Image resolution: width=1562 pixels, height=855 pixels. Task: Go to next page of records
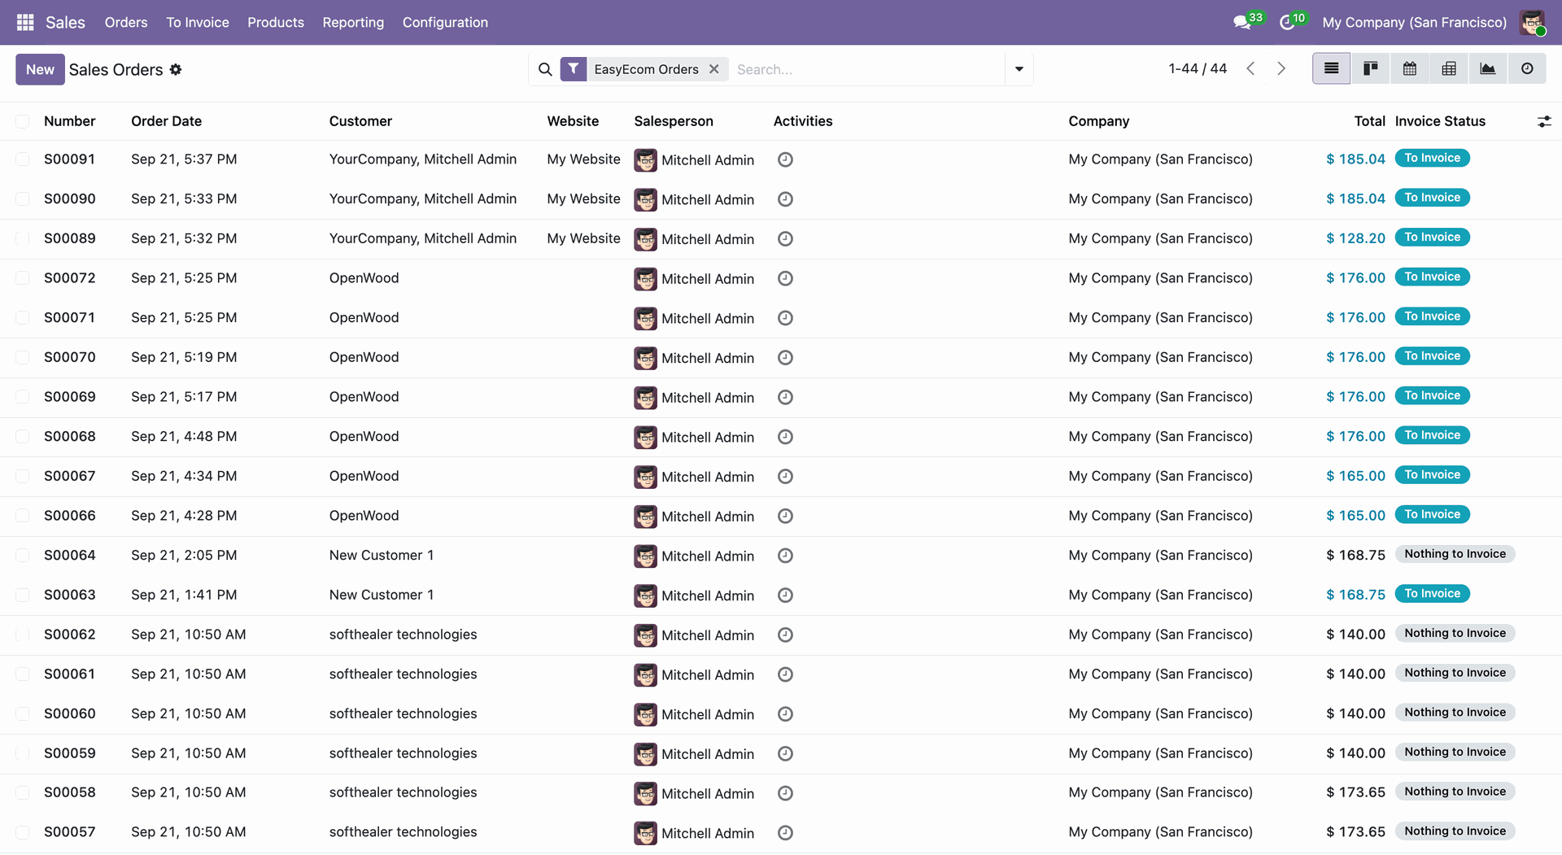1281,68
